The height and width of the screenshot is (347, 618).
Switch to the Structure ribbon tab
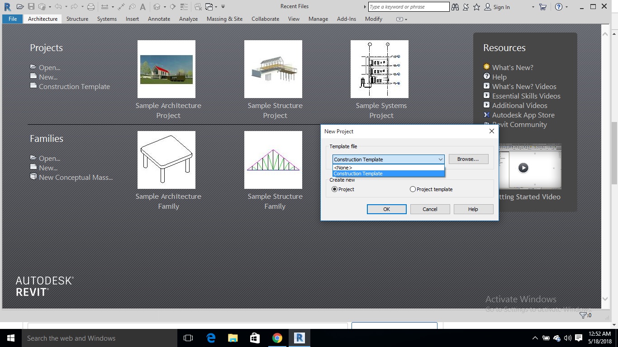tap(77, 19)
